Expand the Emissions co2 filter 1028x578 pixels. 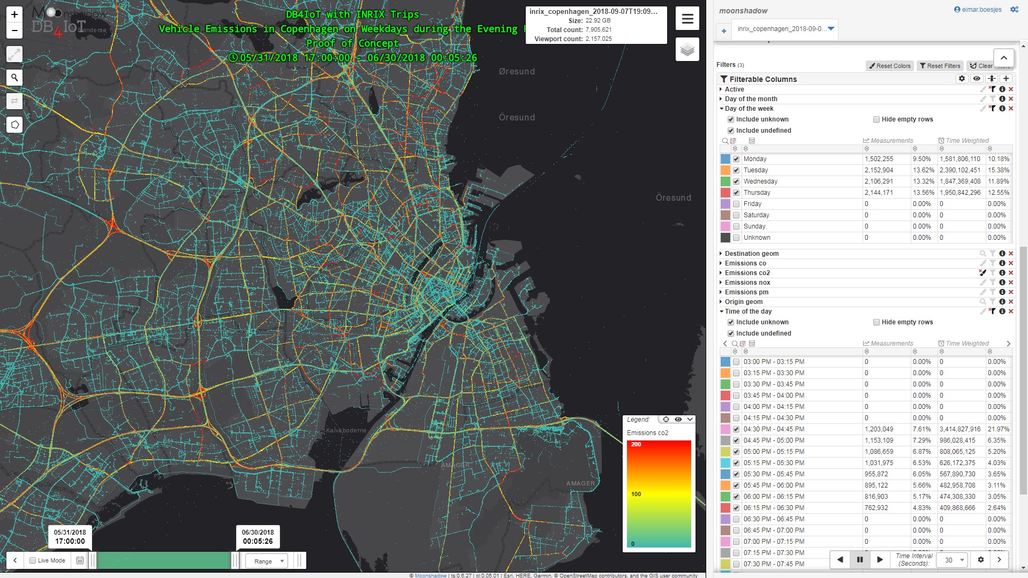(721, 273)
